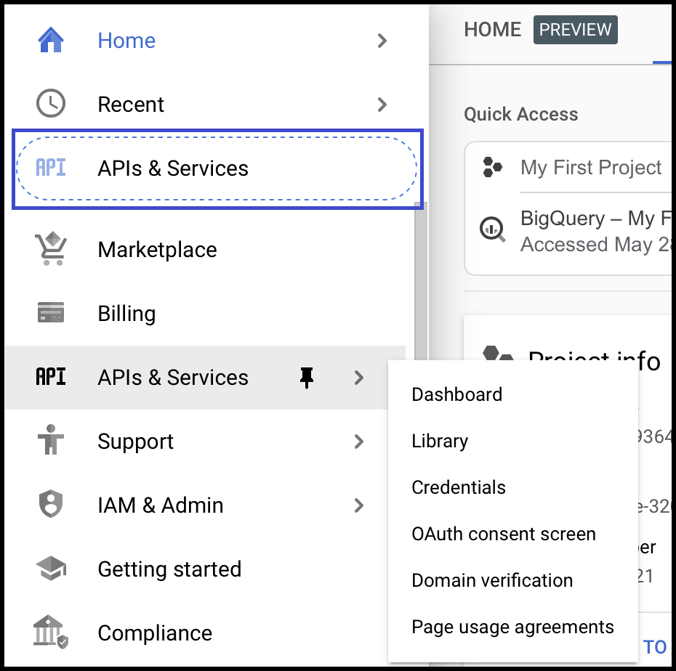
Task: Click the Recent clock icon
Action: pos(51,104)
